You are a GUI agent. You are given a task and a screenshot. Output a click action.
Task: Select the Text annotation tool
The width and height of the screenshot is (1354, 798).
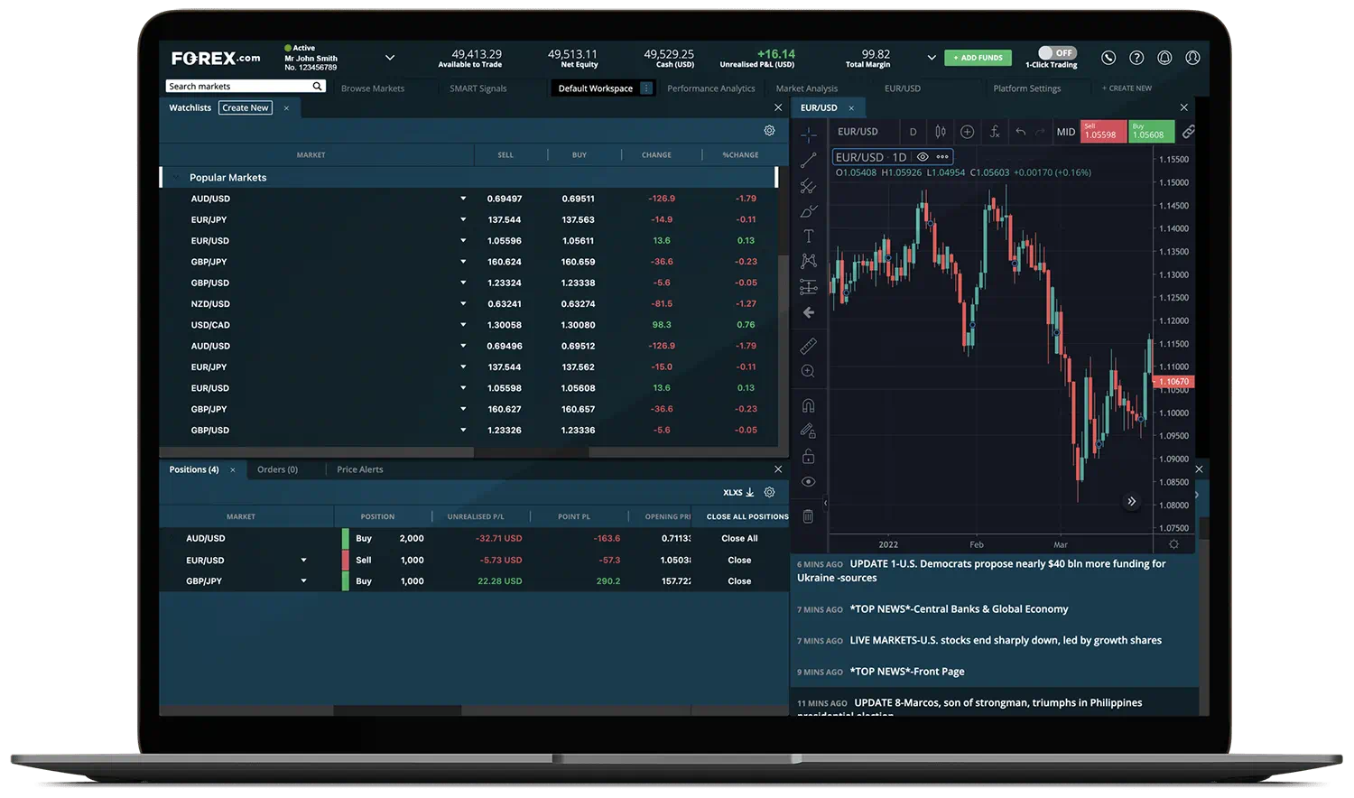[808, 236]
